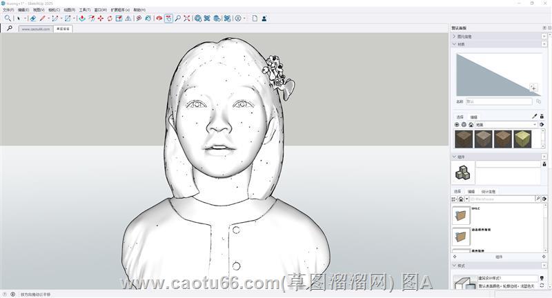Screen dimensions: 552x298
Task: Open the components view options dropdown
Action: pos(454,199)
